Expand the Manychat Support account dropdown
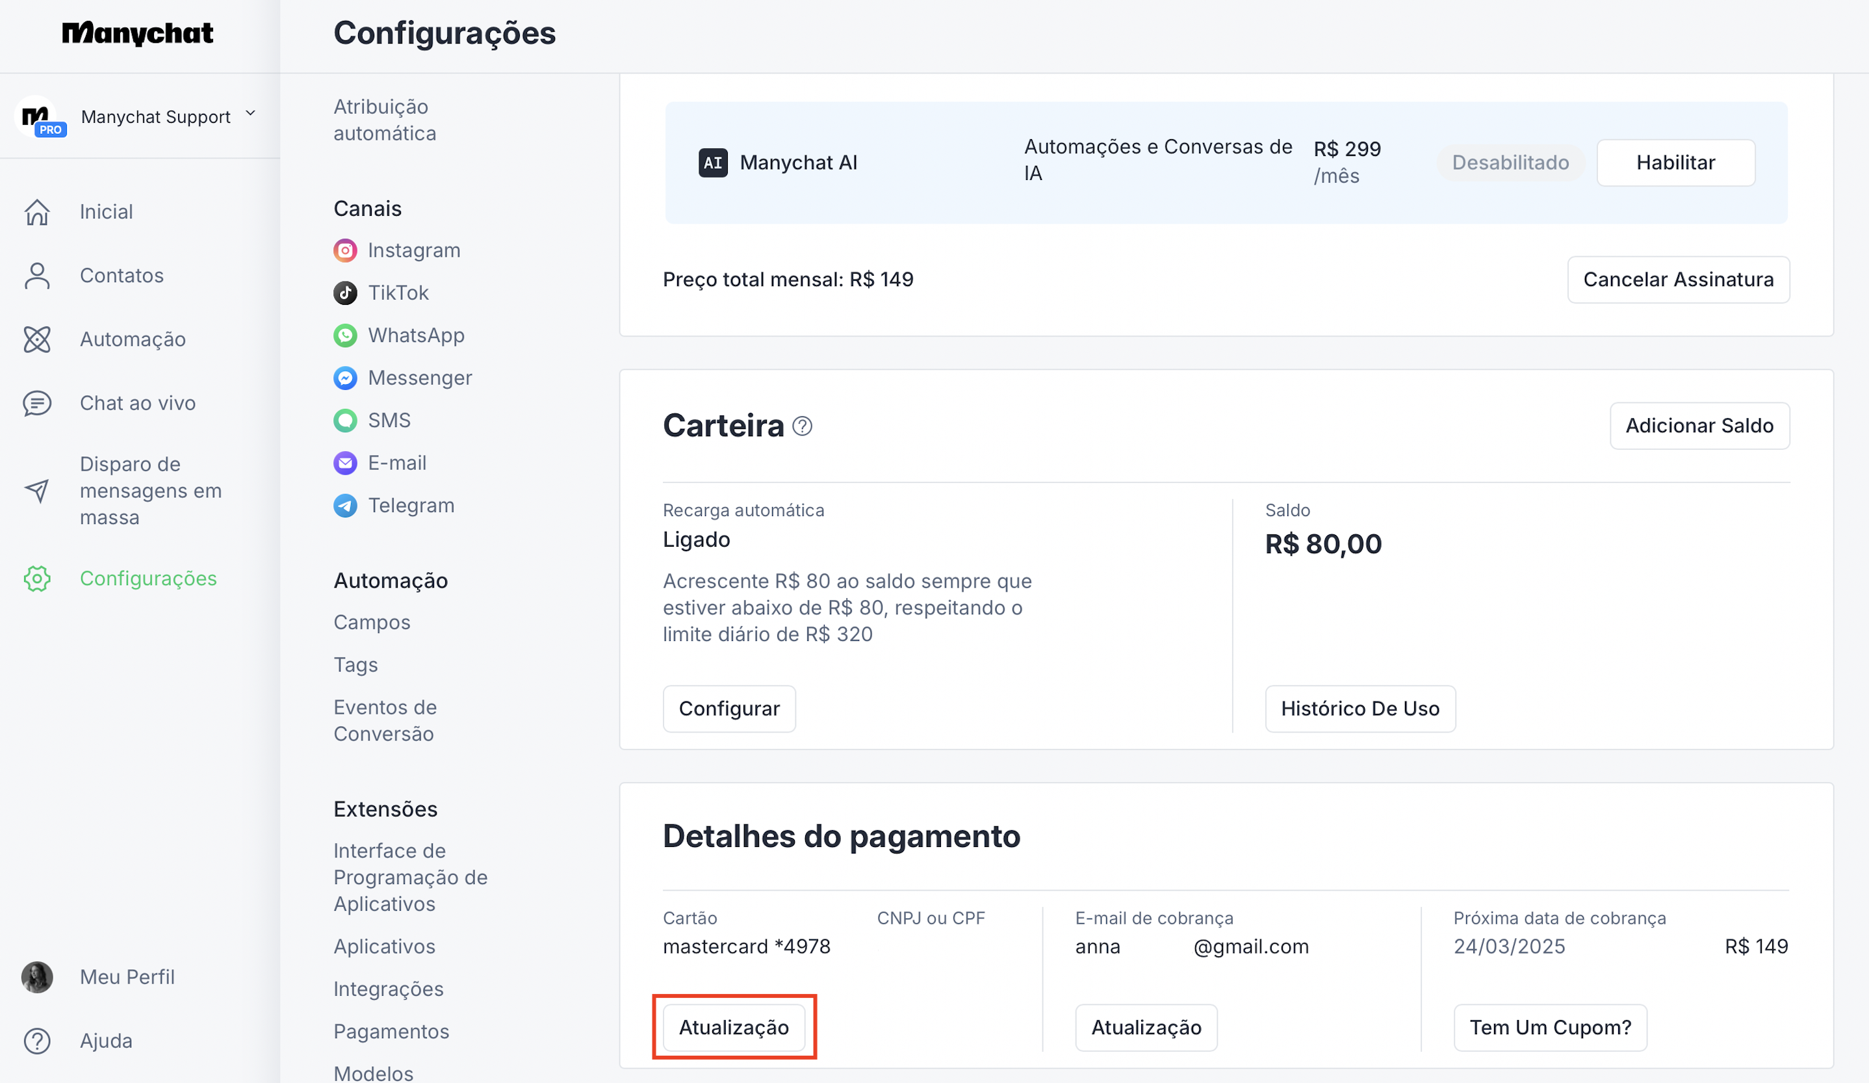The image size is (1869, 1083). 251,114
